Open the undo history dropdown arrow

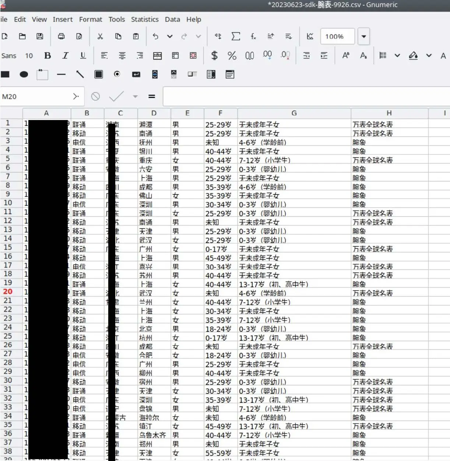(x=170, y=36)
